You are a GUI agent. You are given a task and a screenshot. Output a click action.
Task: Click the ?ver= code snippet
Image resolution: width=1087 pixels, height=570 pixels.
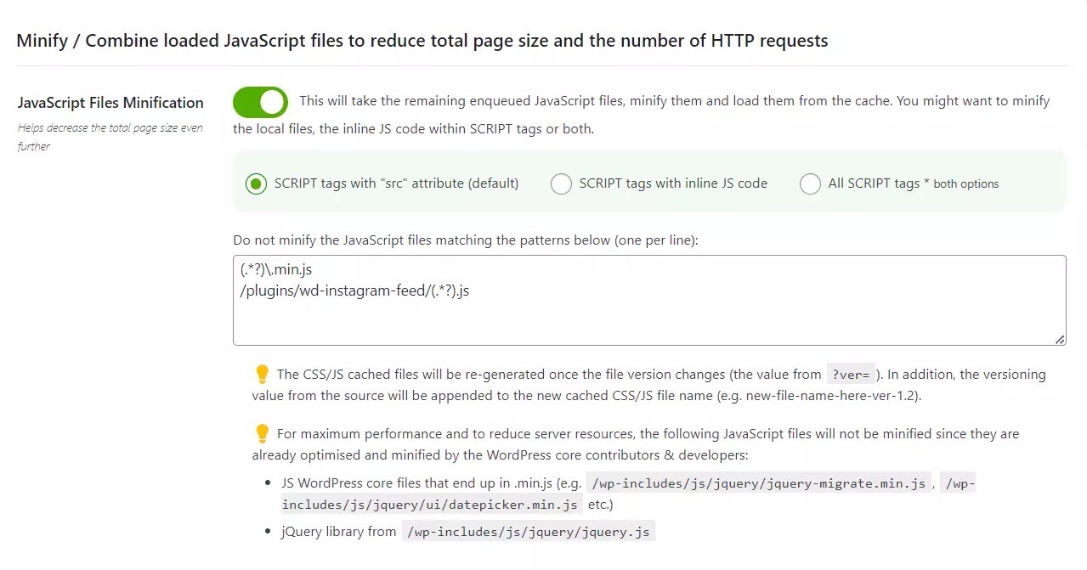click(x=850, y=375)
